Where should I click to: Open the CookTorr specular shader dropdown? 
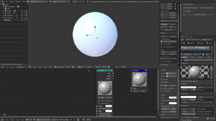(205, 97)
